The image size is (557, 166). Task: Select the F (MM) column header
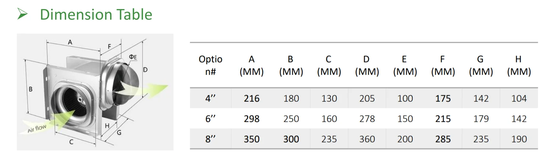tap(443, 65)
